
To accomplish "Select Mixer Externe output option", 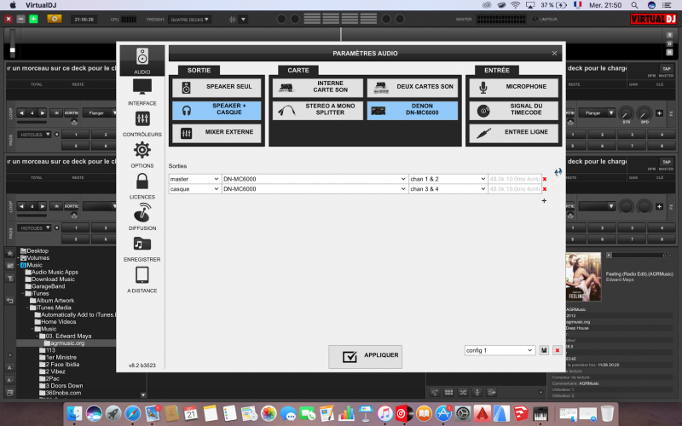I will coord(217,133).
